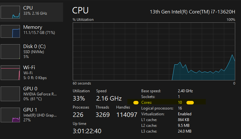Select the GPU 1 Intel UHD thumbnail
The height and width of the screenshot is (139, 241).
[x=10, y=115]
